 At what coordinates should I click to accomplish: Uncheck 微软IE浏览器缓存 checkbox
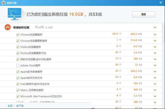[18, 59]
